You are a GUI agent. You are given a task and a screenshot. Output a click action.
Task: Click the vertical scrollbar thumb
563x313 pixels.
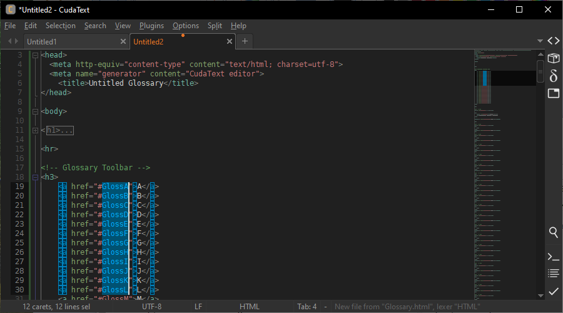click(x=540, y=72)
